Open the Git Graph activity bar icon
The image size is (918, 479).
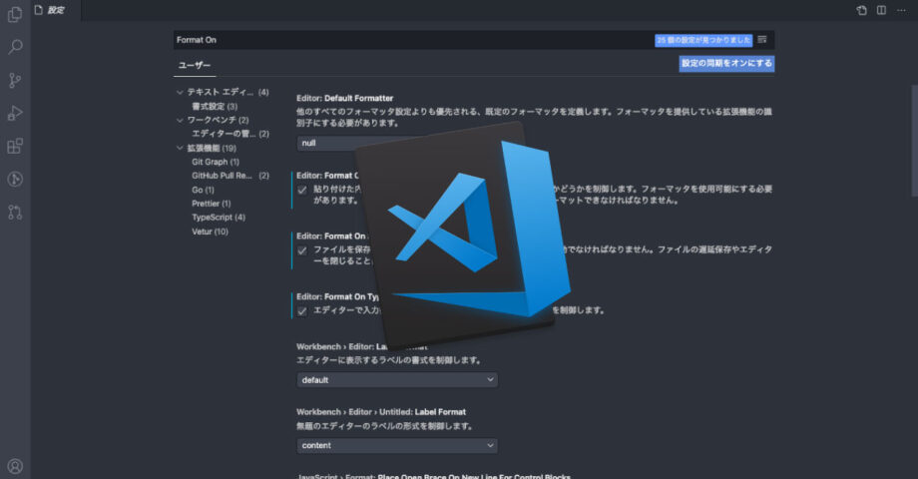(x=15, y=180)
